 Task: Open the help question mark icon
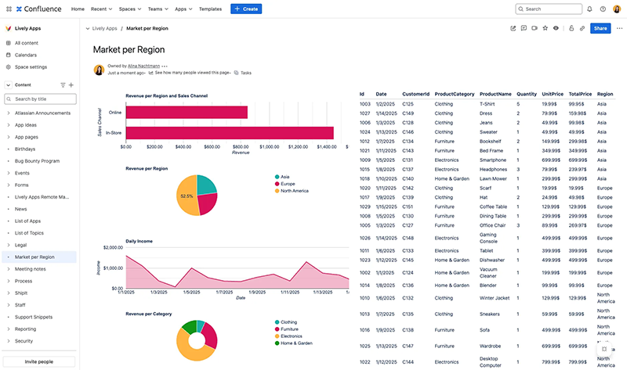(x=603, y=9)
